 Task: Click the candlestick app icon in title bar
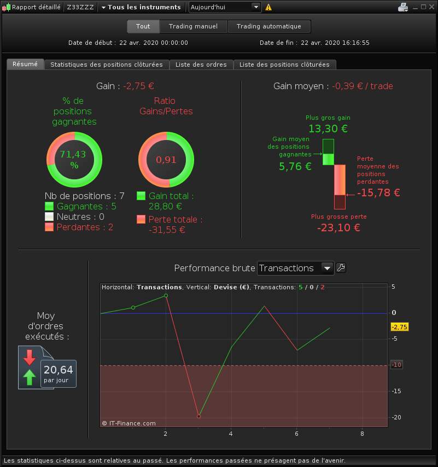[6, 7]
